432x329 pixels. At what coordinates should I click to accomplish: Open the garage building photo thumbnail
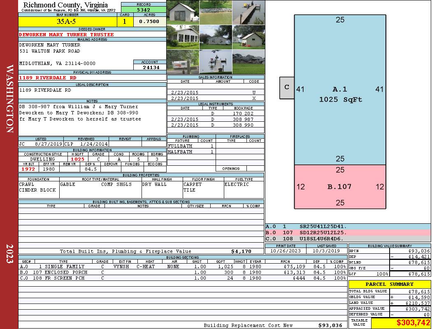183,12
